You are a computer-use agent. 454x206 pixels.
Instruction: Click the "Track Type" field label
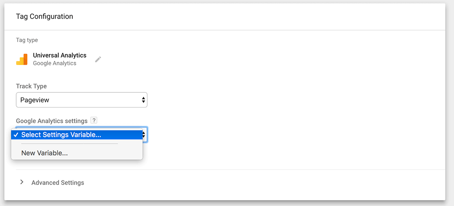(x=31, y=86)
